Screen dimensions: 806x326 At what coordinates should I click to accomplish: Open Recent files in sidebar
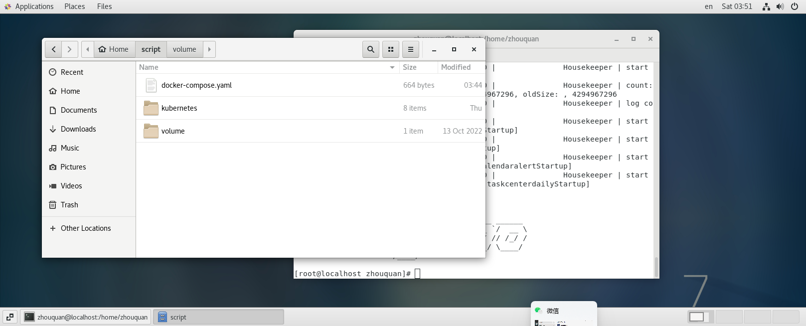(72, 72)
